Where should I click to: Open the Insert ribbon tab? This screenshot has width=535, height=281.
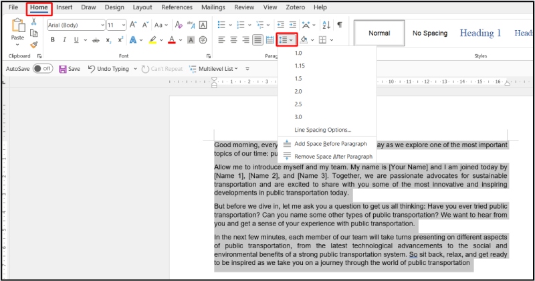[x=64, y=7]
